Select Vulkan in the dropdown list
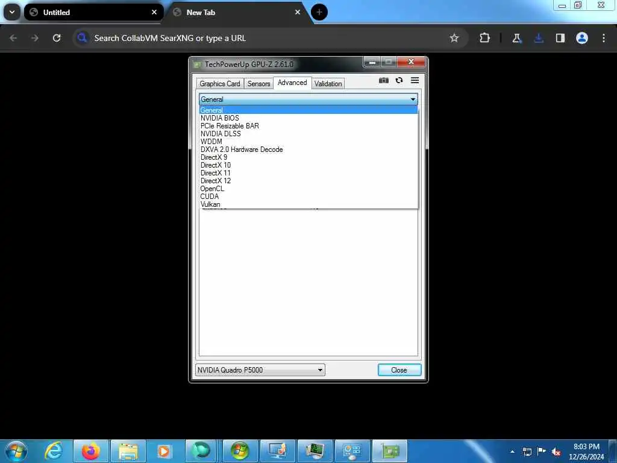617x463 pixels. [x=308, y=204]
